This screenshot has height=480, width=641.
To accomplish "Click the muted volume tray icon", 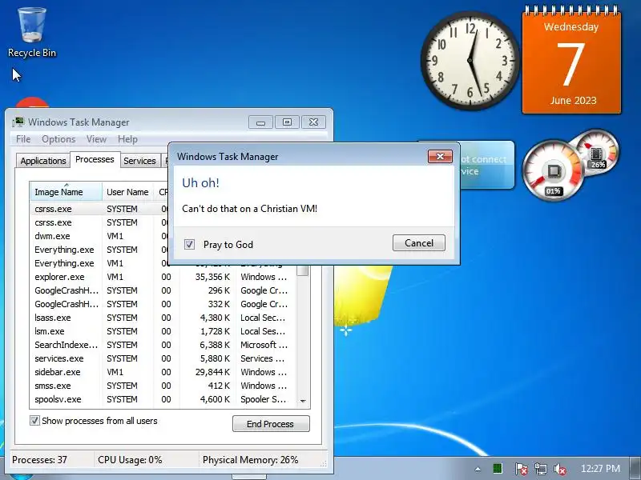I will [x=559, y=469].
